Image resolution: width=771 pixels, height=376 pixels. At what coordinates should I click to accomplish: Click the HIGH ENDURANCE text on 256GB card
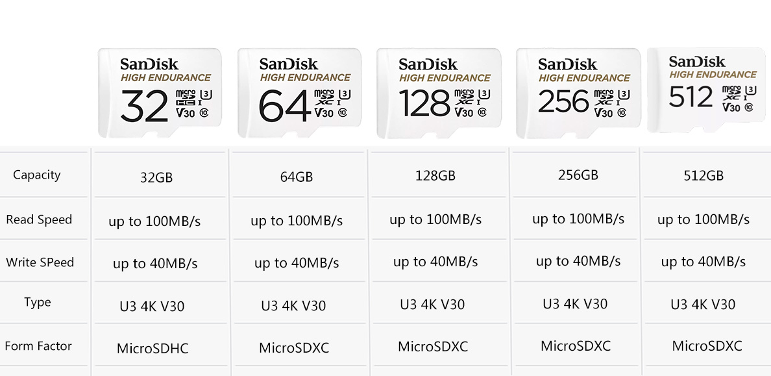584,78
